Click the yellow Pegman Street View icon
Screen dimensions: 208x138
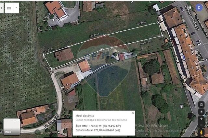tap(201, 133)
